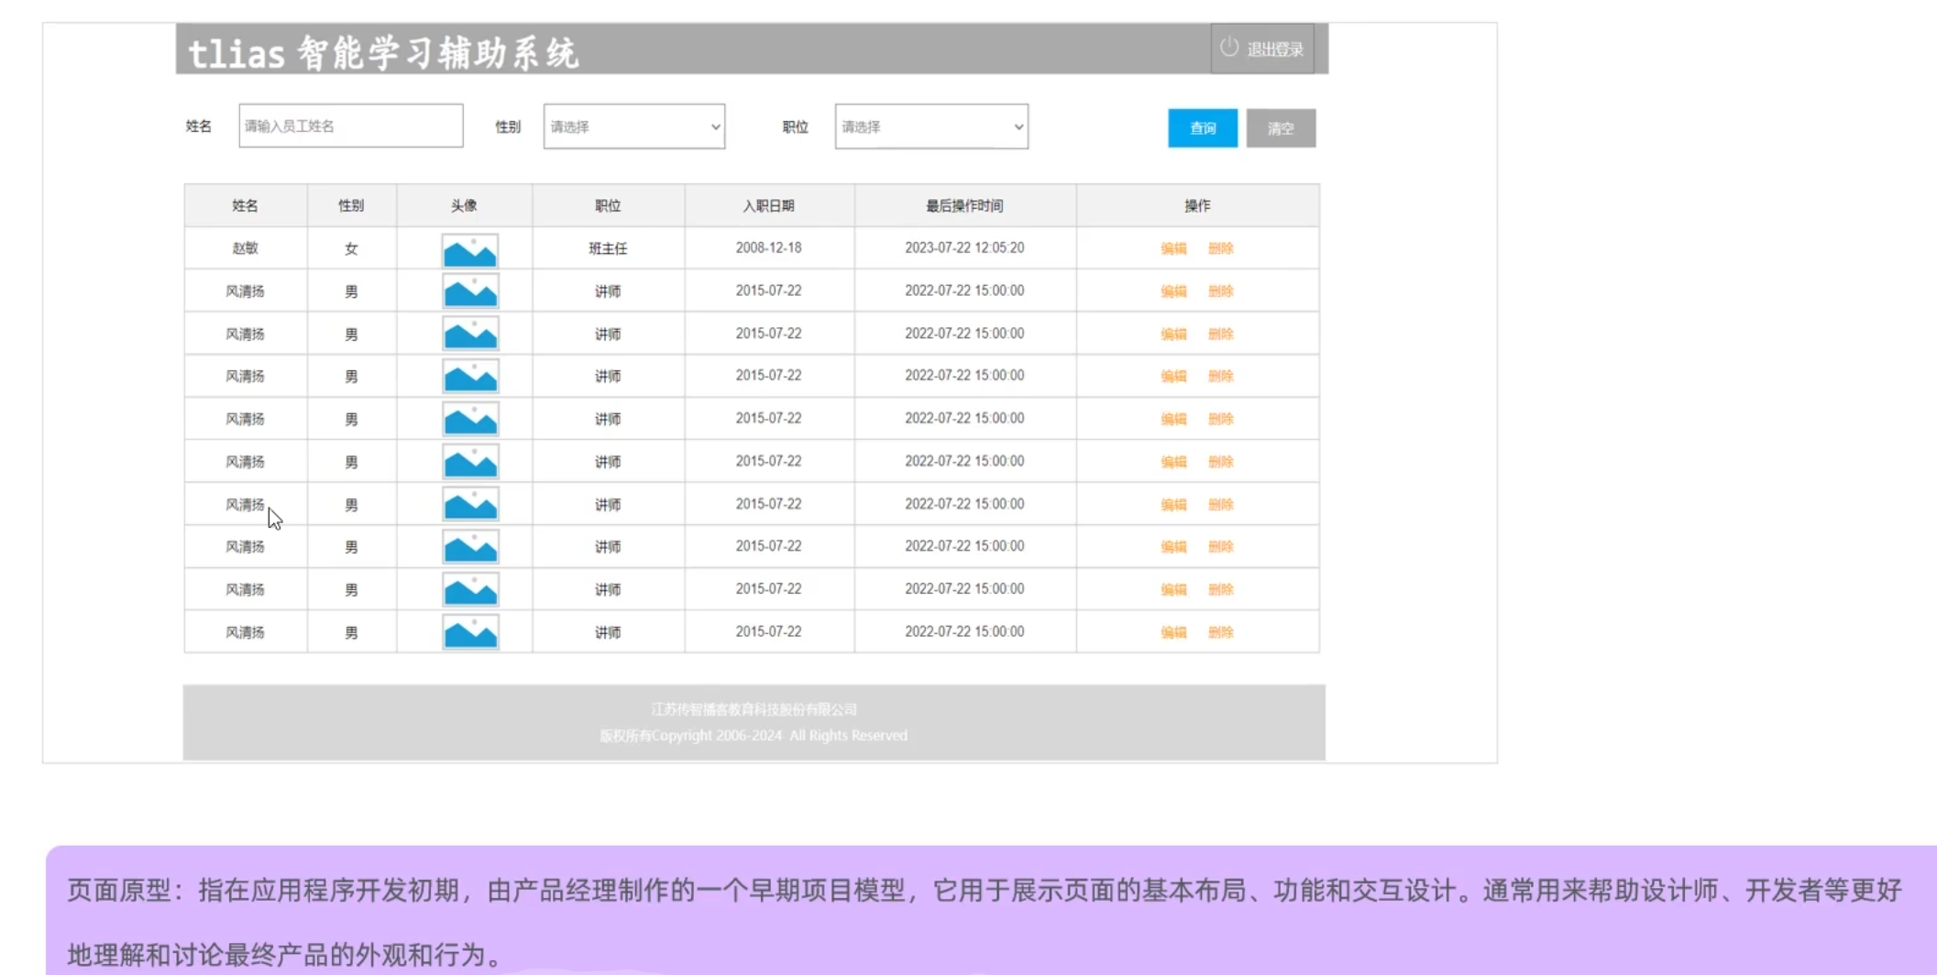Click 删除 link for 赵敏 row
Image resolution: width=1937 pixels, height=975 pixels.
coord(1220,248)
